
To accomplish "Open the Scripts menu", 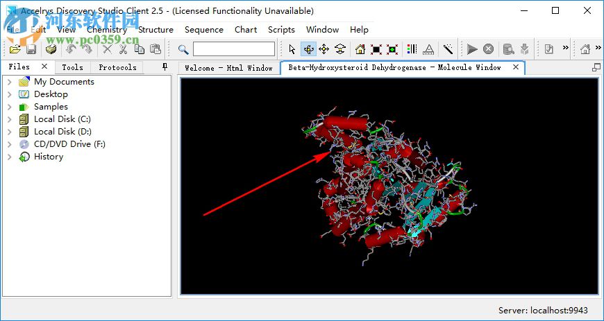I will coord(281,30).
